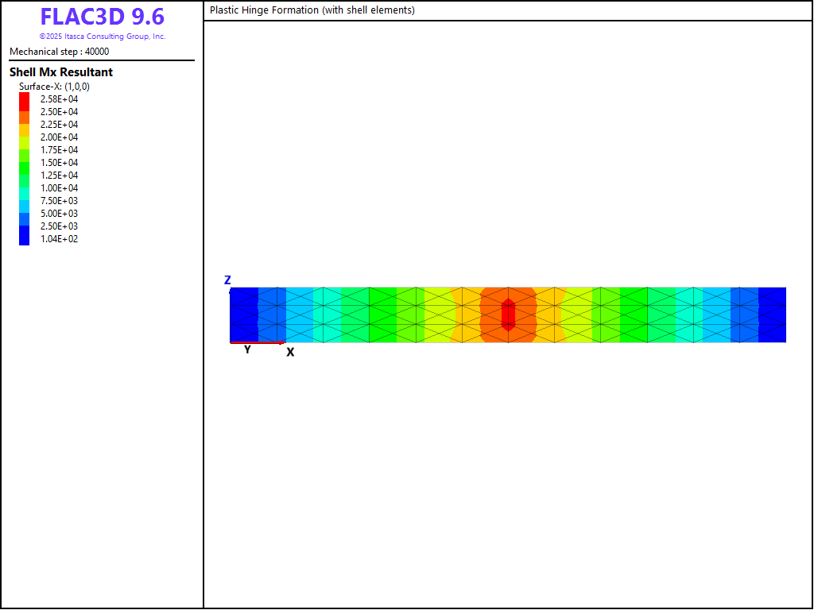This screenshot has width=814, height=610.
Task: Click the red 2.58E+04 legend swatch
Action: coord(25,100)
